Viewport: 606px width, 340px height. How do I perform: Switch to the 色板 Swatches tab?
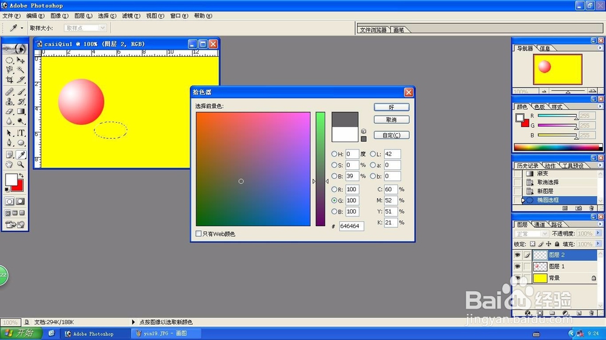click(539, 107)
